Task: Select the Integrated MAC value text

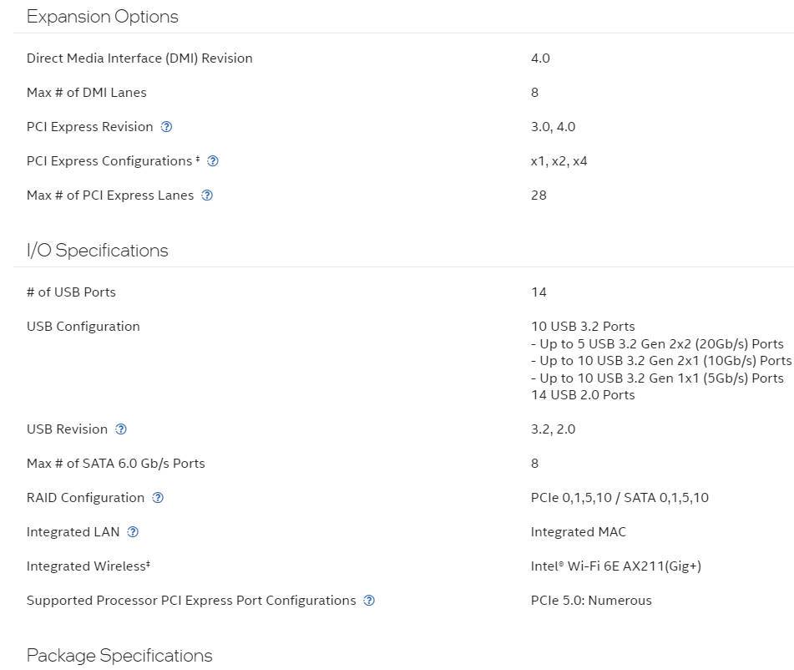Action: tap(578, 531)
